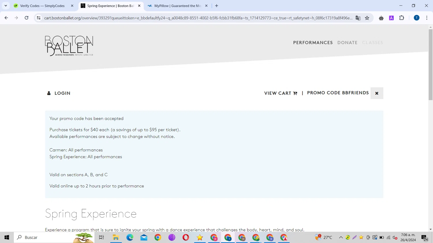Screen dimensions: 433x243
Task: Click the address bar URL
Action: (x=198, y=18)
